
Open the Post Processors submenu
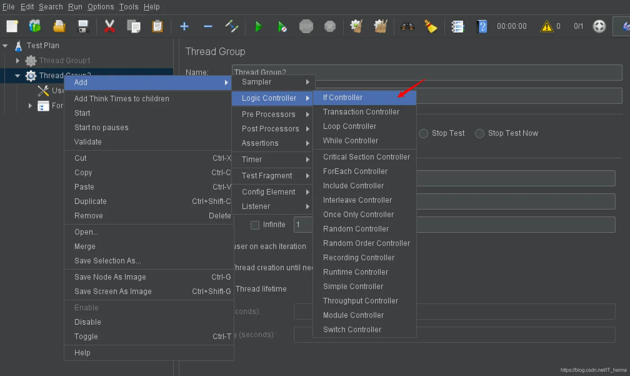click(273, 129)
